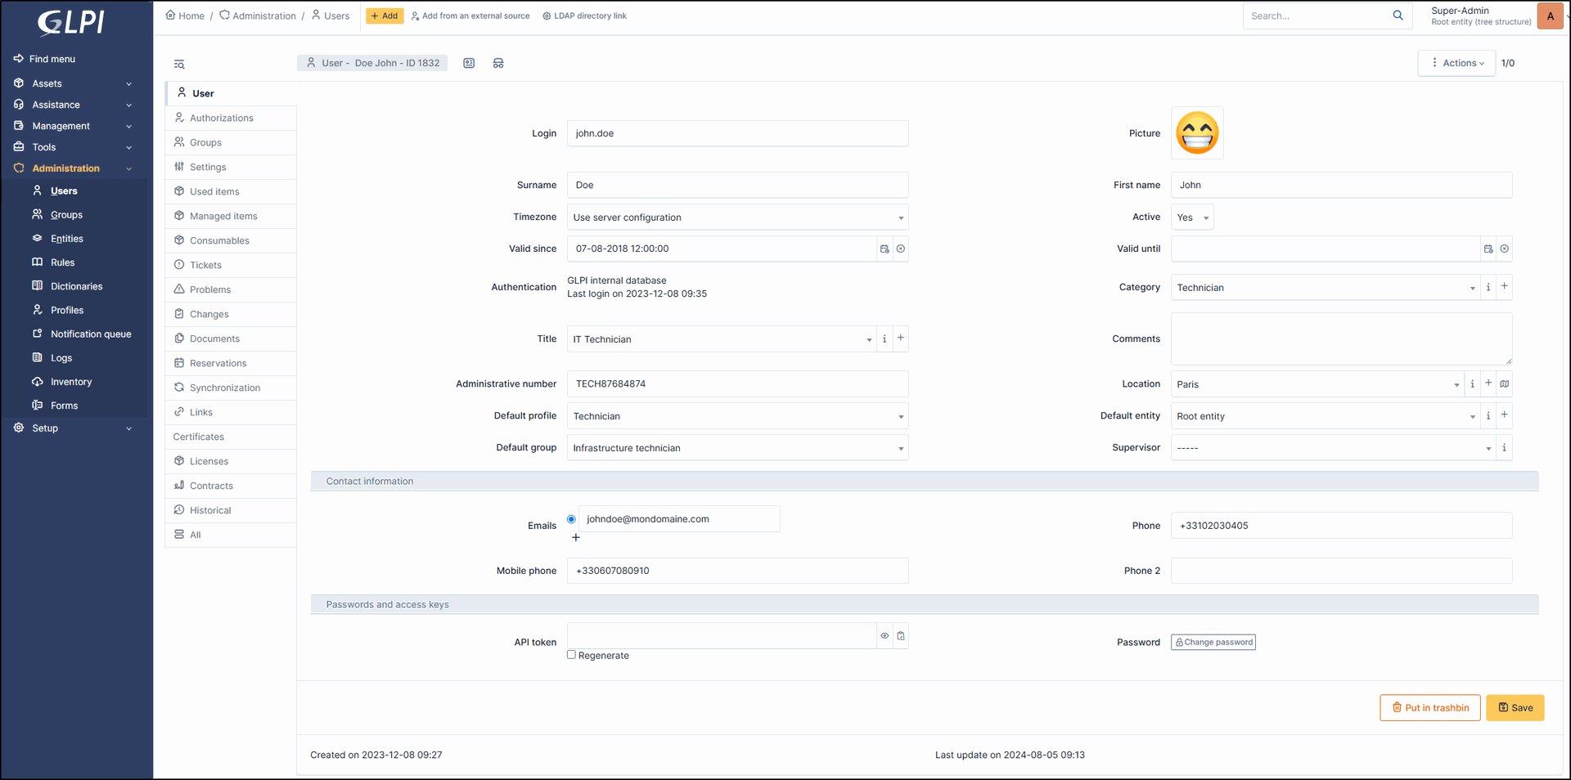Open the map icon next to Location
Viewport: 1571px width, 780px height.
1504,384
